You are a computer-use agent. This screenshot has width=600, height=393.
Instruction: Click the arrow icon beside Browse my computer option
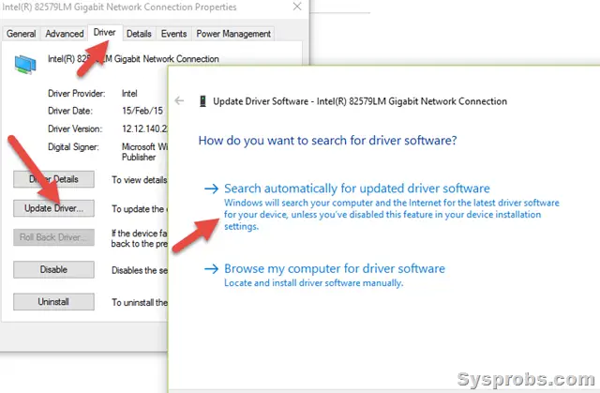coord(211,268)
